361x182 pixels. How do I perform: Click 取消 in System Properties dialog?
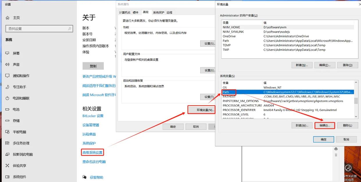pos(196,127)
